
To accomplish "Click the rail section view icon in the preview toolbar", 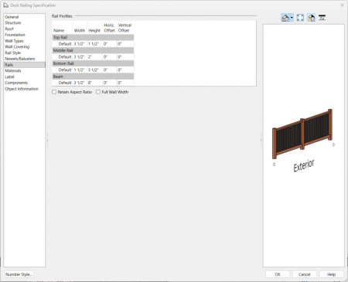I will coord(322,18).
